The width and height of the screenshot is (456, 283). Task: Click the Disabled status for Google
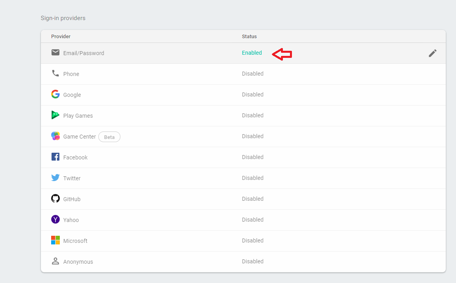click(x=253, y=94)
